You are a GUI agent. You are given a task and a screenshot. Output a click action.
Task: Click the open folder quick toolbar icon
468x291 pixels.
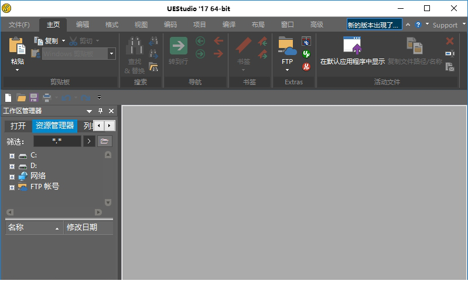[x=21, y=98]
